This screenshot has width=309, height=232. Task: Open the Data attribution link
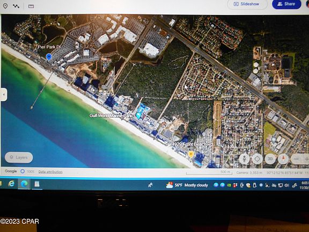click(50, 172)
